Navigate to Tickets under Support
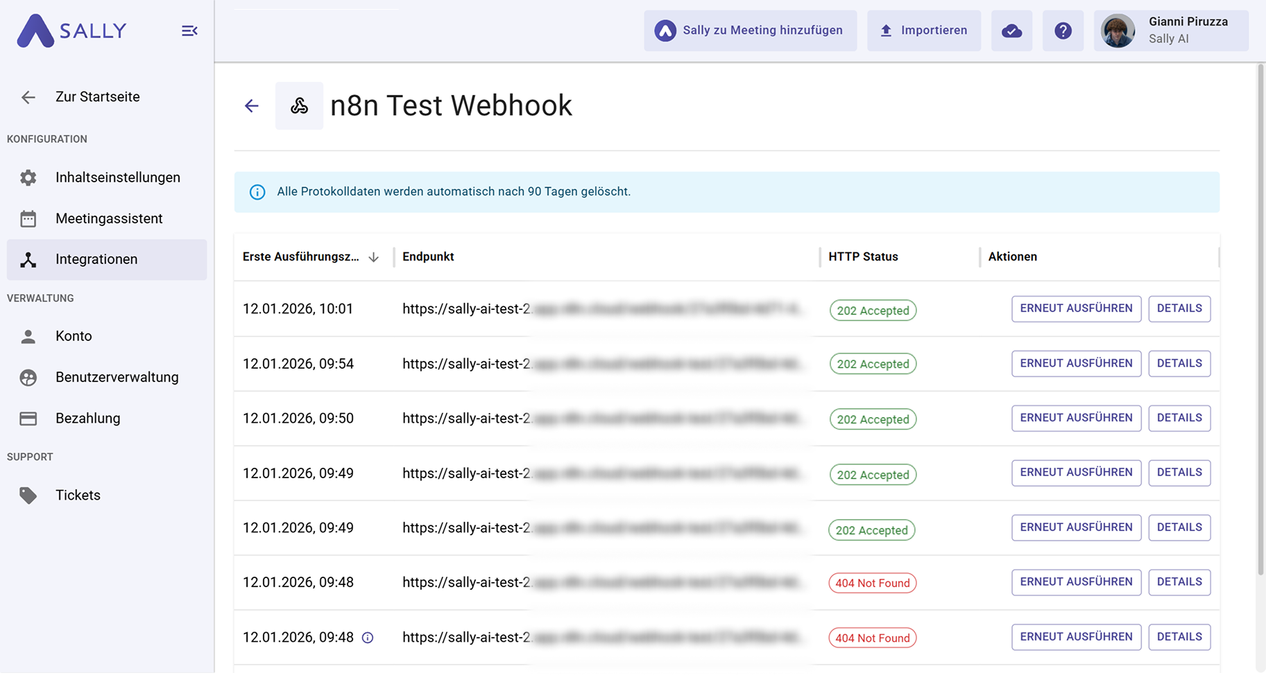Screen dimensions: 1266x682 (78, 495)
